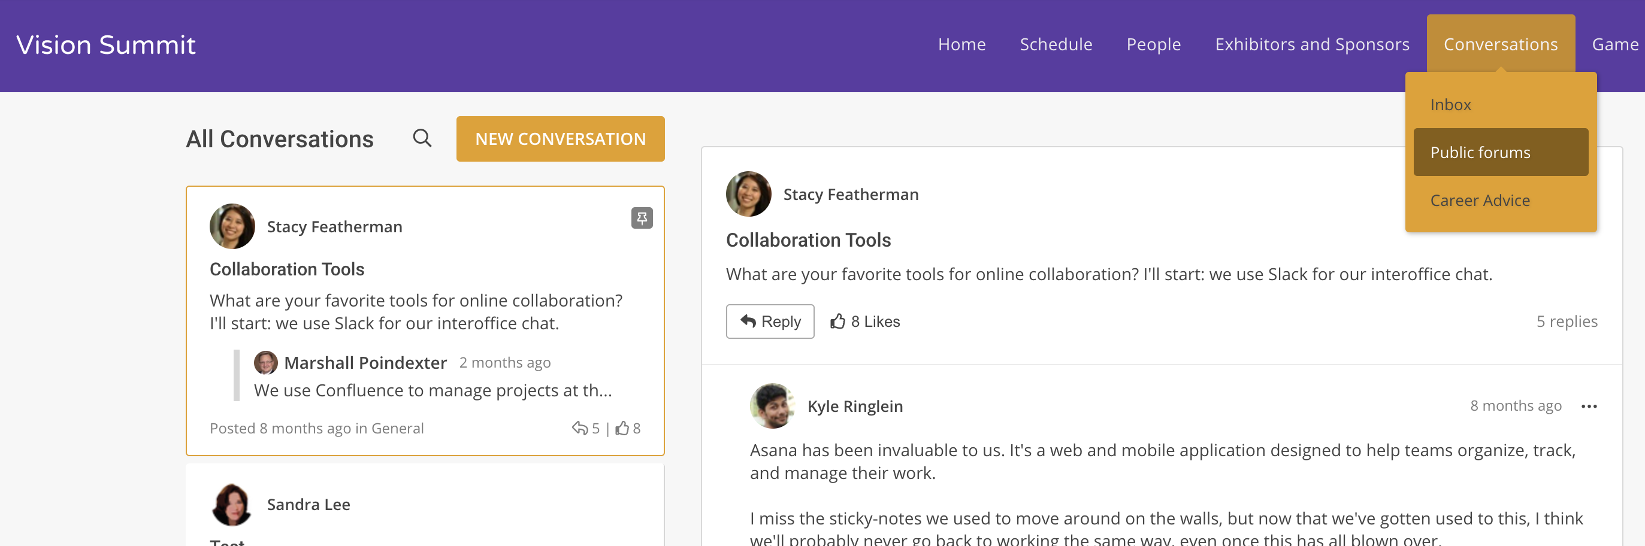Click pin icon on Collaboration Tools card
The height and width of the screenshot is (546, 1645).
[642, 218]
